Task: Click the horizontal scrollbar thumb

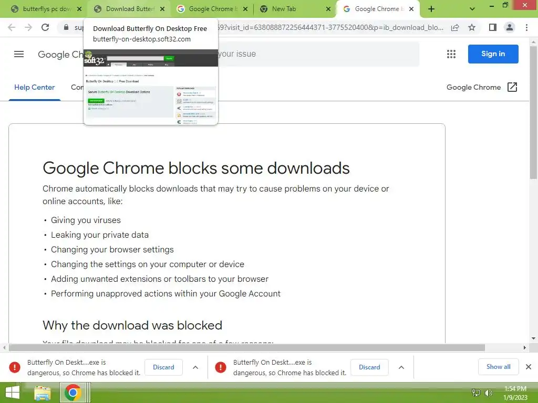Action: pyautogui.click(x=247, y=347)
